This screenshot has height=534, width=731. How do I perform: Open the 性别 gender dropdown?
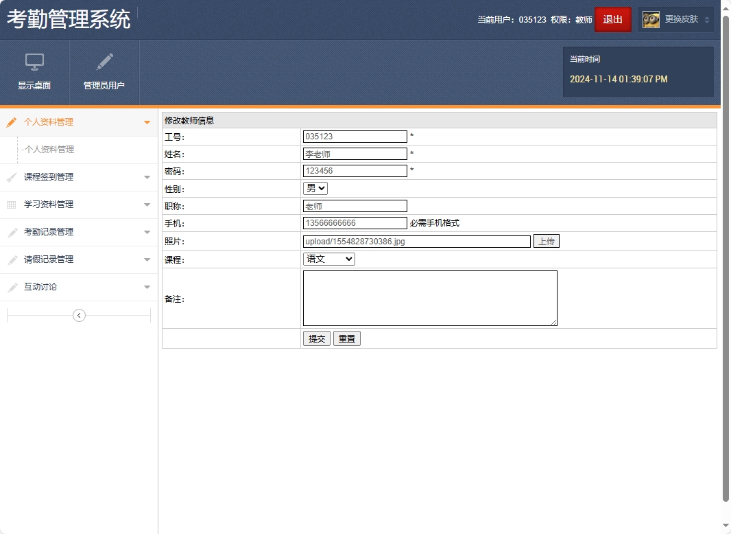coord(315,188)
